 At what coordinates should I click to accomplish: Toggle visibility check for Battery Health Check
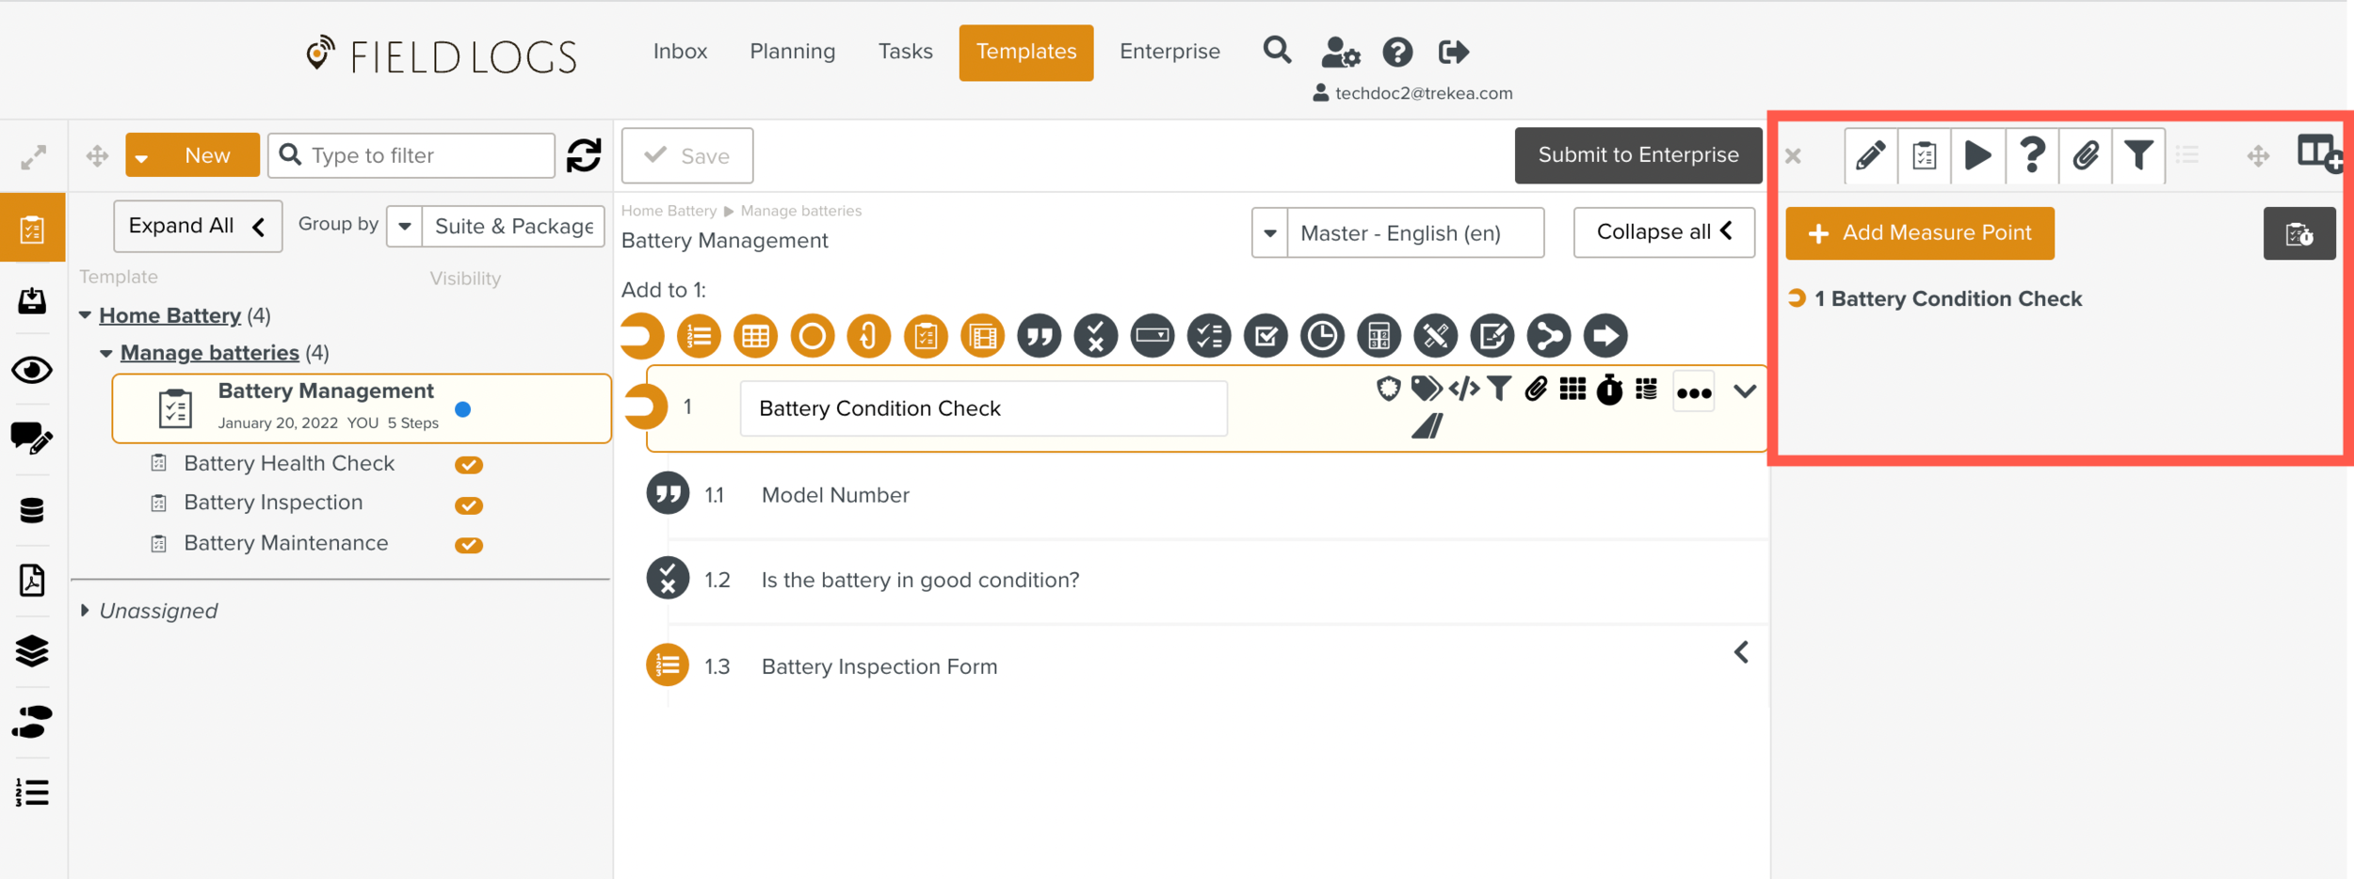(468, 465)
